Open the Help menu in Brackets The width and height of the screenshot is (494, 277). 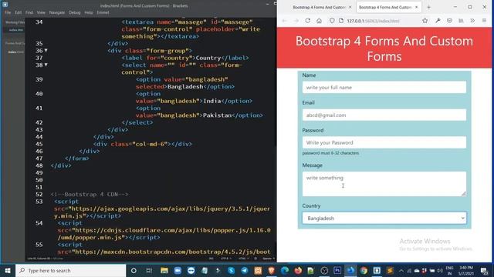click(89, 12)
